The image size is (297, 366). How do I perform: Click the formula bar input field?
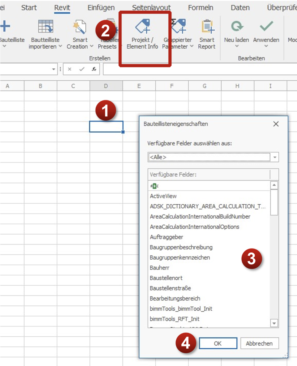coord(200,69)
